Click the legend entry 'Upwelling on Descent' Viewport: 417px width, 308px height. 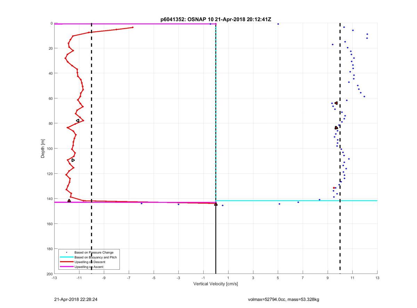click(90, 262)
